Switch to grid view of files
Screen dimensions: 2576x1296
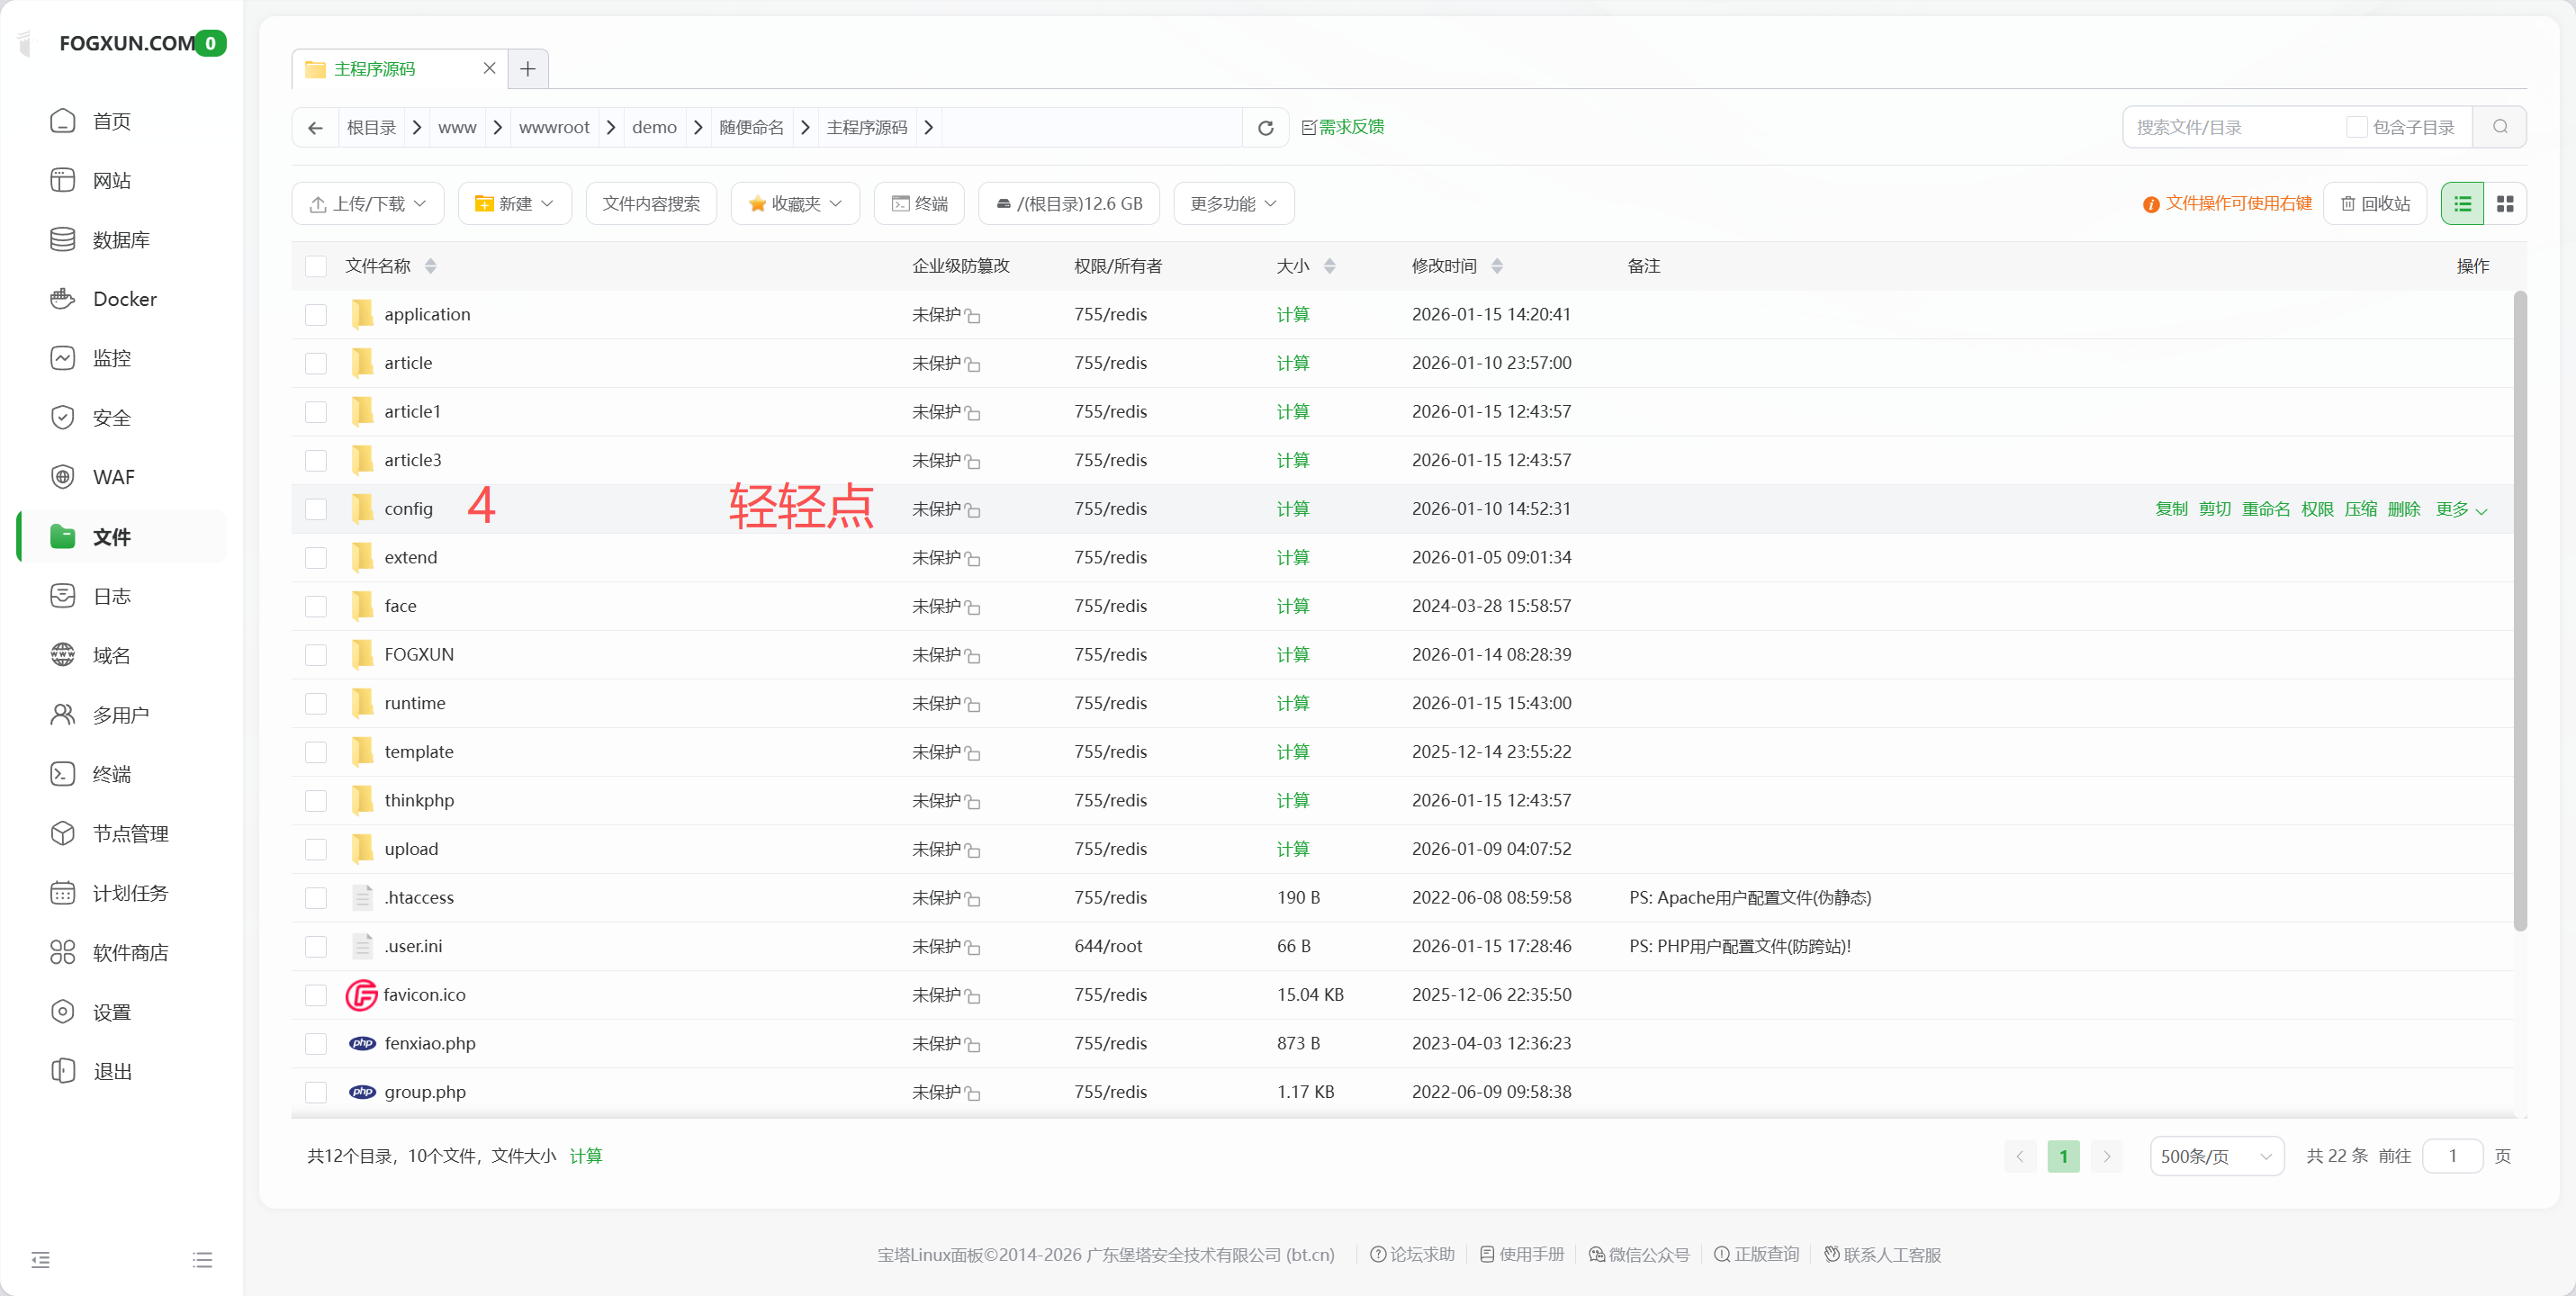tap(2506, 203)
